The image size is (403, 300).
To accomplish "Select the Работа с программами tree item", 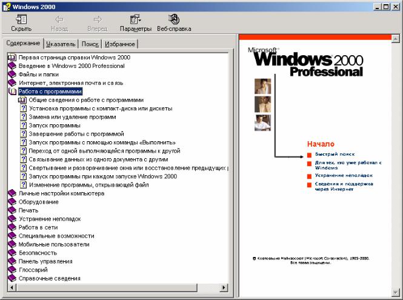I will click(x=50, y=92).
